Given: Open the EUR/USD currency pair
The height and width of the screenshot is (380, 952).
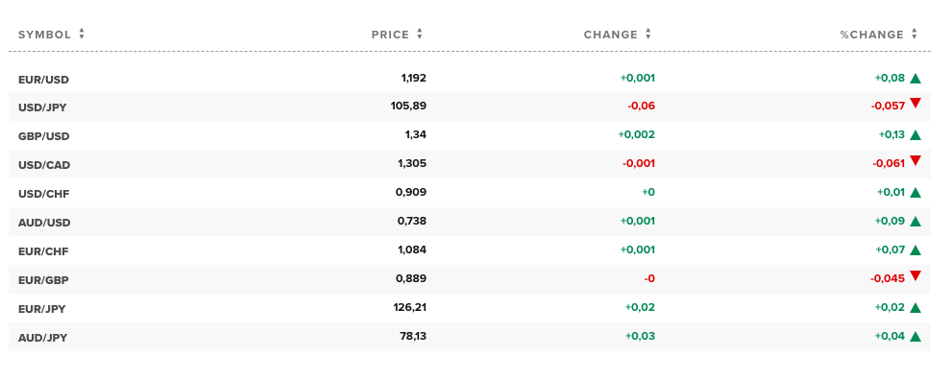Looking at the screenshot, I should click(44, 80).
